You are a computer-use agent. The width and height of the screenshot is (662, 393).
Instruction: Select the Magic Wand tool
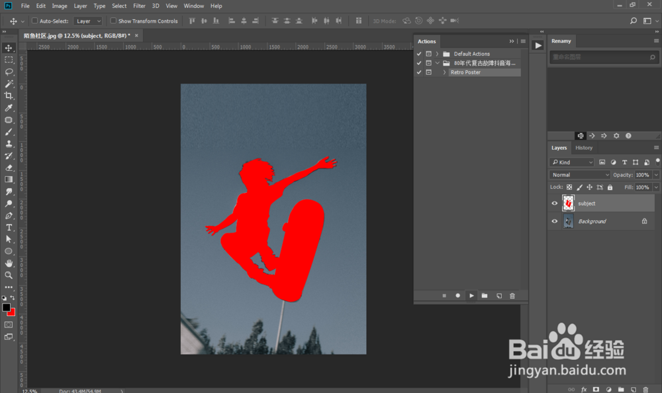point(9,84)
